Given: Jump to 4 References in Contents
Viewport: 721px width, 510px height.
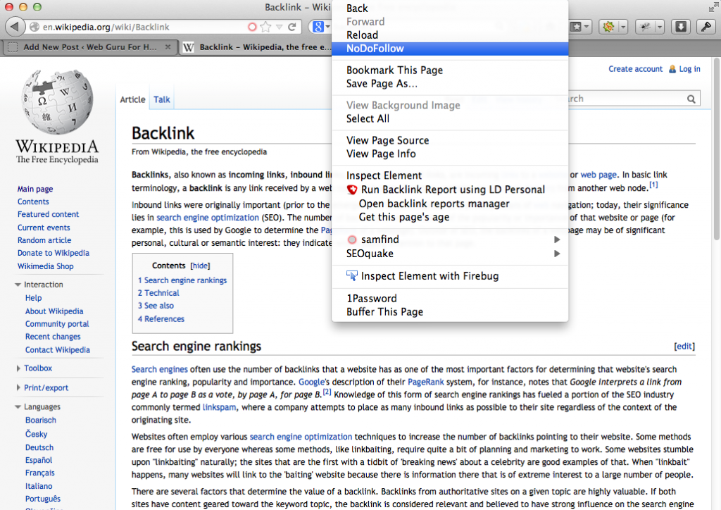Looking at the screenshot, I should [161, 318].
